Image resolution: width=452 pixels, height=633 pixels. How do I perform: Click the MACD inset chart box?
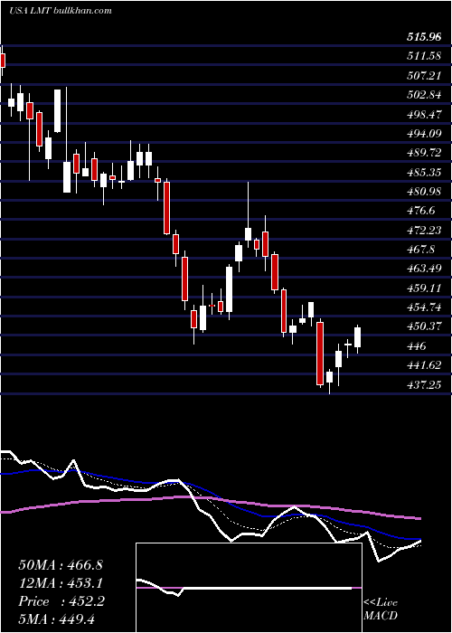(x=249, y=588)
